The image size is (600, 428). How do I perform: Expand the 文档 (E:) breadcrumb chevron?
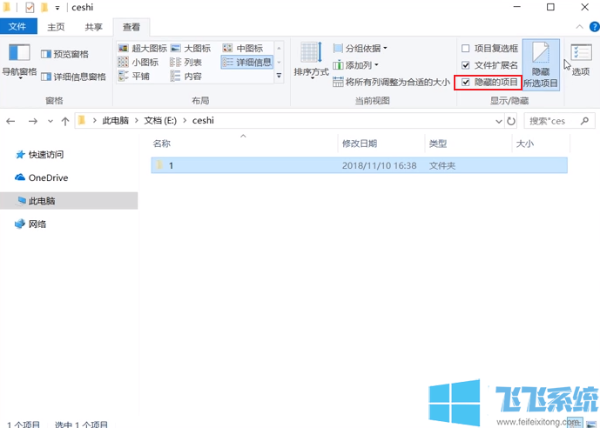(x=185, y=121)
